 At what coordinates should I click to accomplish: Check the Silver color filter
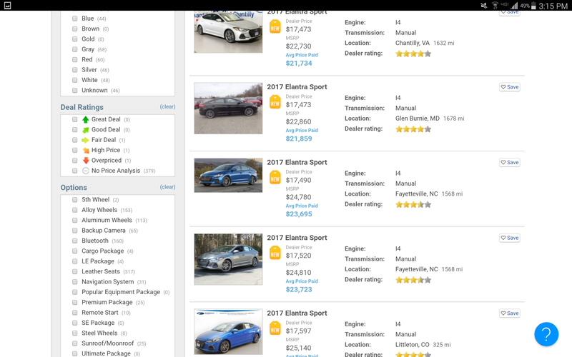click(x=75, y=69)
